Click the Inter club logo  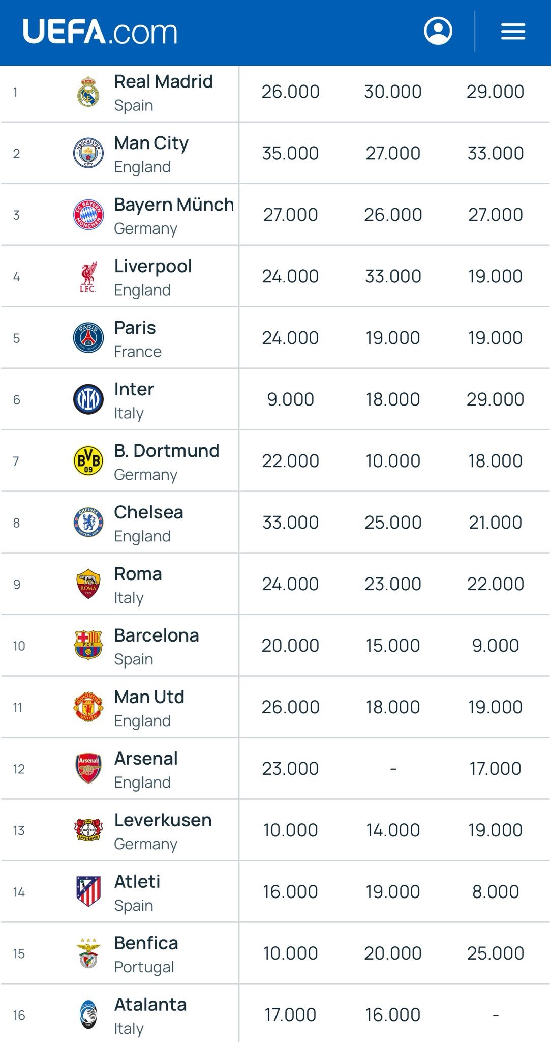(88, 399)
